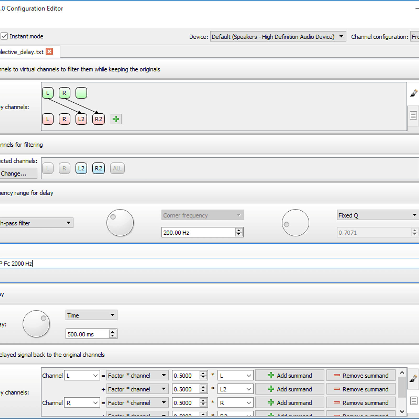
Task: Select the green L source channel node
Action: tap(48, 93)
